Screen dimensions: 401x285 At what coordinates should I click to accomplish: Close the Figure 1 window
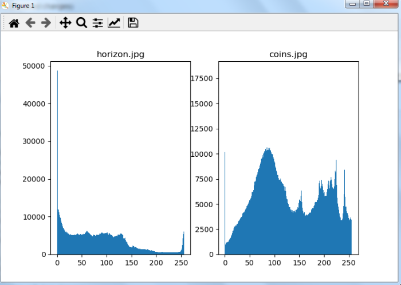coord(386,4)
